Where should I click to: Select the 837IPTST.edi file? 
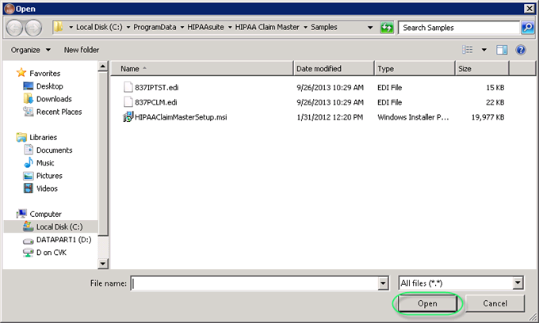(156, 86)
